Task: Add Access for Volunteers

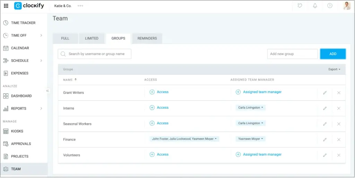Action: click(x=159, y=154)
